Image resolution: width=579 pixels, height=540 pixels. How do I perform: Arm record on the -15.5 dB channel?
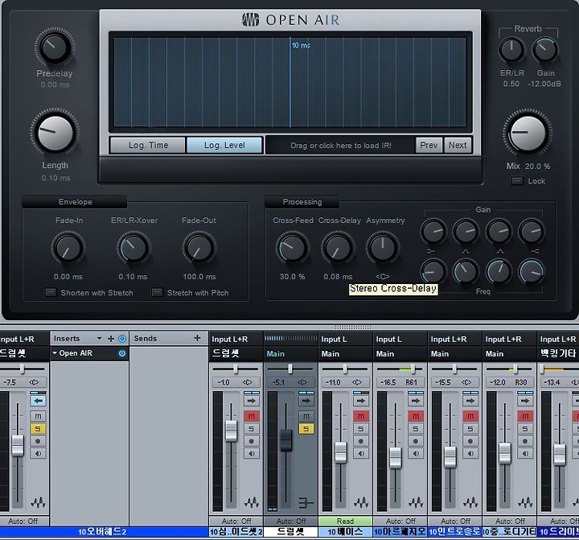[470, 441]
